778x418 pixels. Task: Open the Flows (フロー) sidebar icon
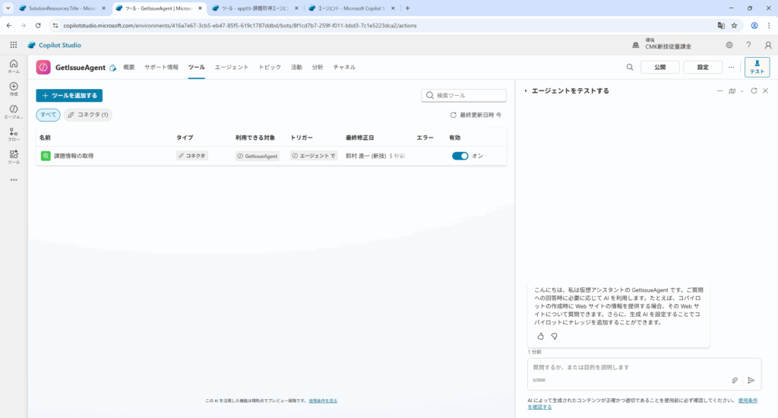coord(14,134)
